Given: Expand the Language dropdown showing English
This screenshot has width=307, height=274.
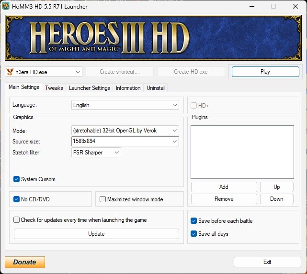Looking at the screenshot, I should coord(125,105).
